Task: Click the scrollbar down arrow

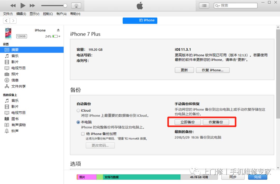Action: click(278, 168)
